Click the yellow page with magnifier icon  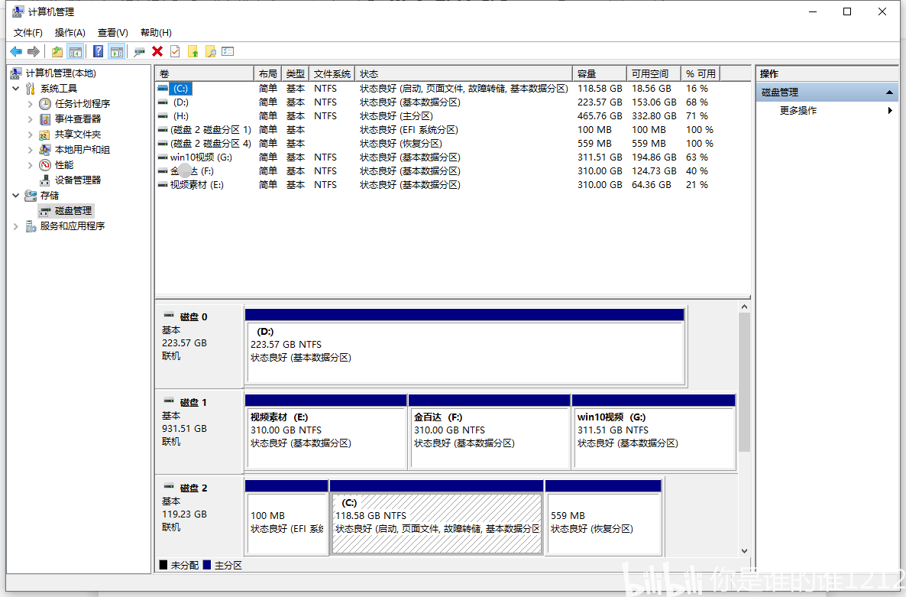[211, 51]
